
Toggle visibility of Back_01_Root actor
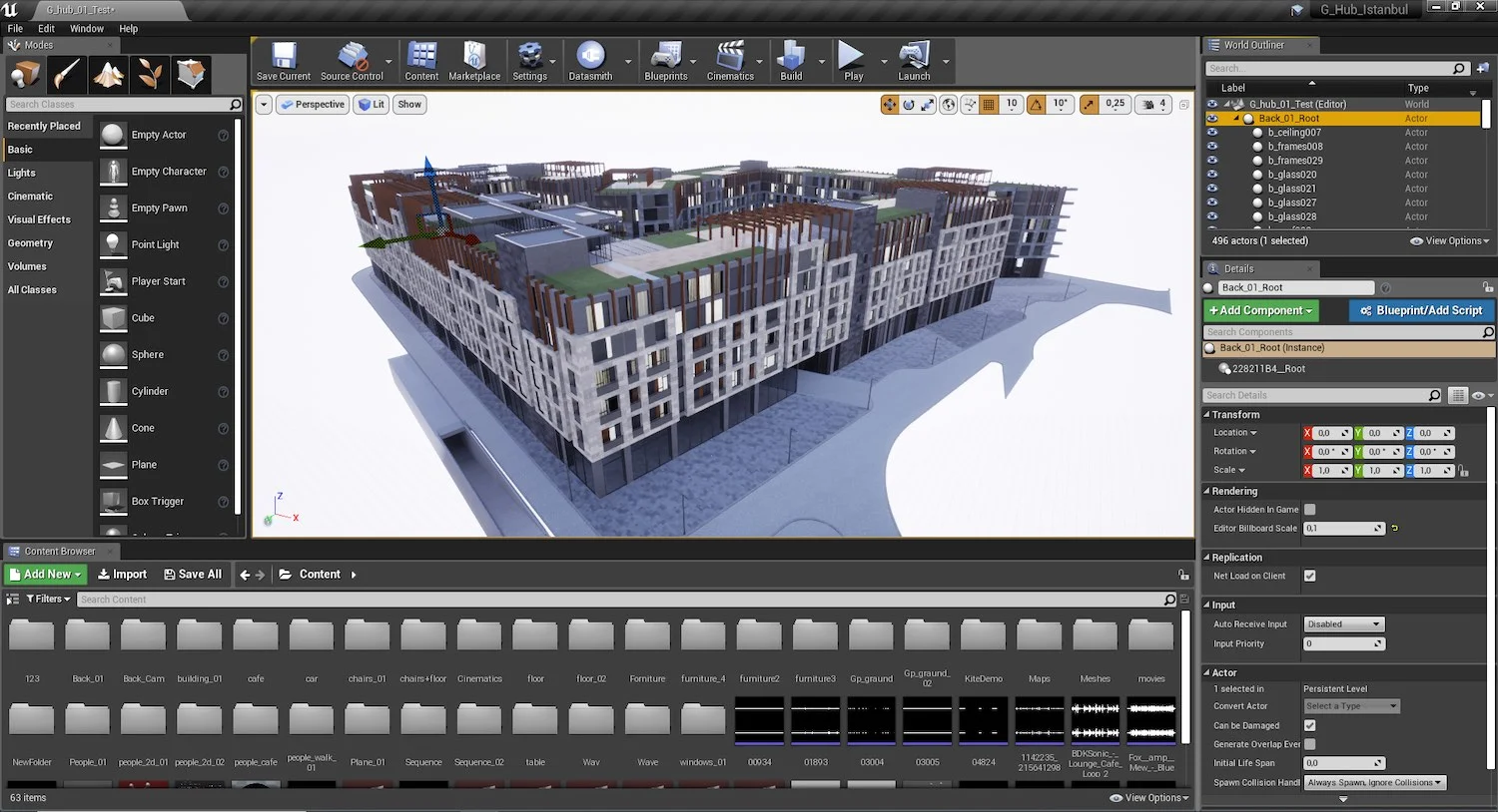pyautogui.click(x=1211, y=118)
